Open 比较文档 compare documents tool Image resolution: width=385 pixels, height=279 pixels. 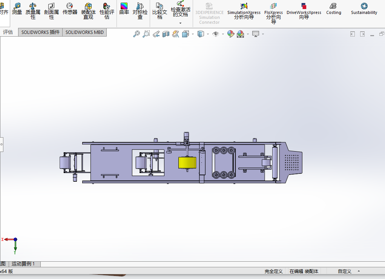tap(160, 11)
